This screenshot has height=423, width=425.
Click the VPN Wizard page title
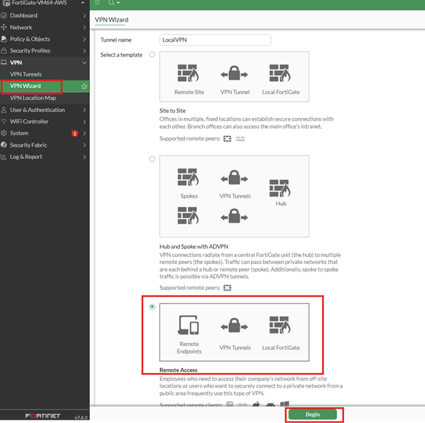(x=112, y=20)
